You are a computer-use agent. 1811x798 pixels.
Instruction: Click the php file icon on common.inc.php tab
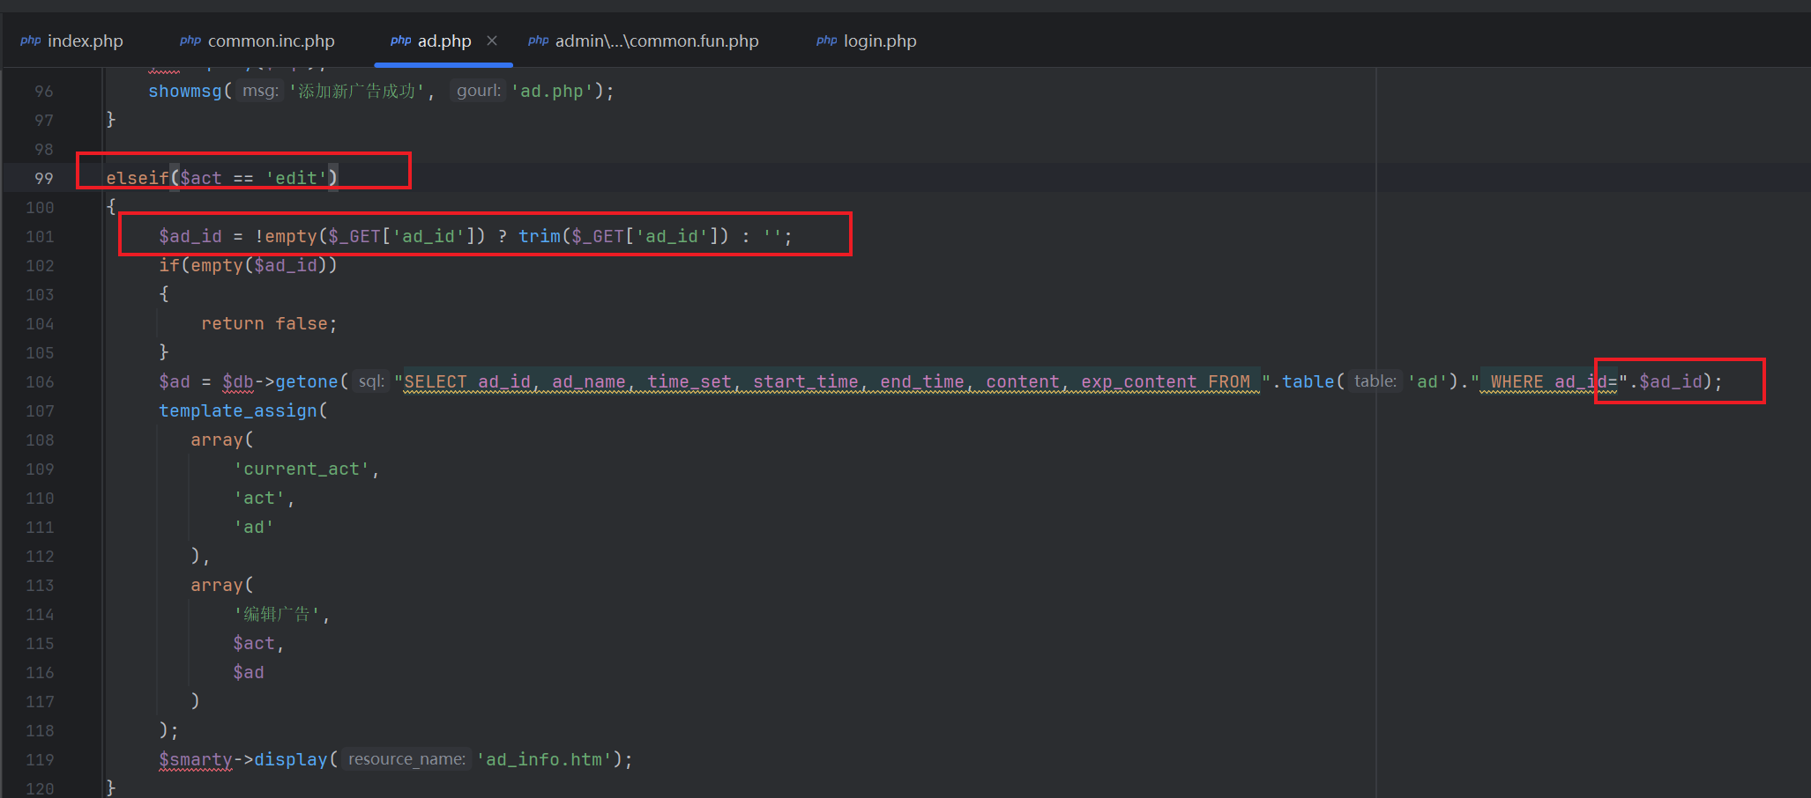pyautogui.click(x=190, y=41)
